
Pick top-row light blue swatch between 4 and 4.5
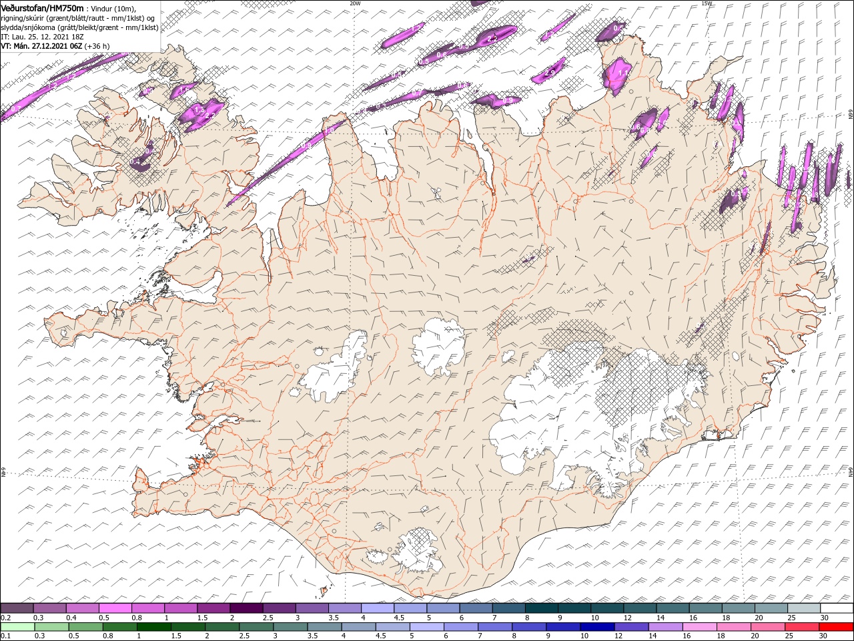pos(378,608)
